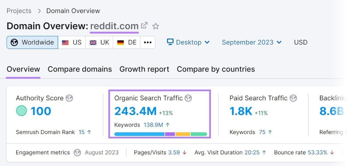This screenshot has height=166, width=350.
Task: Click globe icon next to Paid Search Traffic
Action: pyautogui.click(x=293, y=98)
